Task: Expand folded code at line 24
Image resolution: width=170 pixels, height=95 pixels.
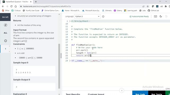Action: 70,61
